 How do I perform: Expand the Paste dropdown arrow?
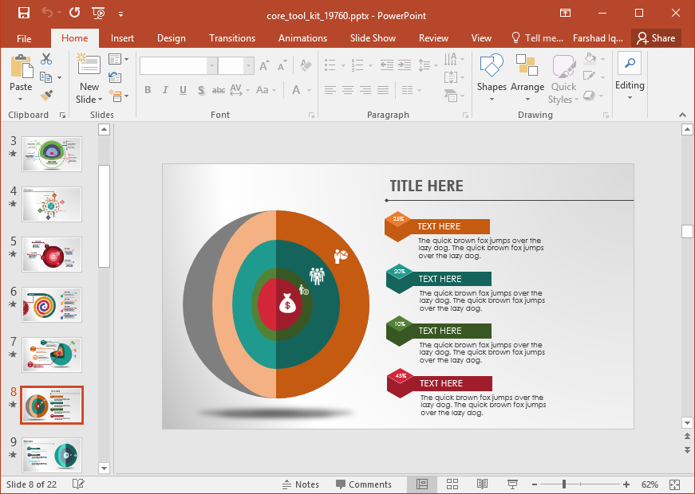(x=21, y=100)
